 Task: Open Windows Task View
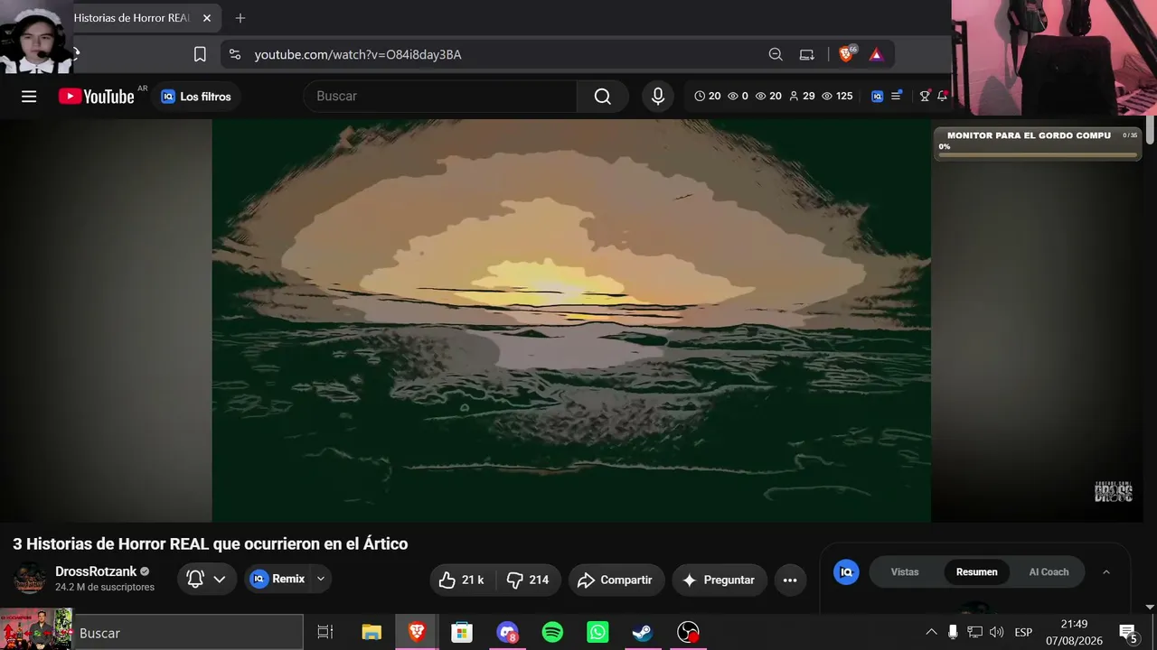pyautogui.click(x=325, y=633)
